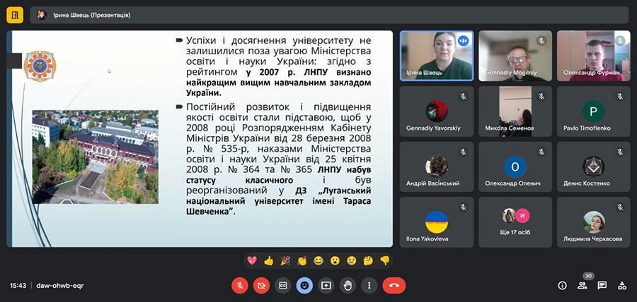Click the muted mic icon on Микола Семенов tile
The width and height of the screenshot is (637, 302).
[x=541, y=97]
